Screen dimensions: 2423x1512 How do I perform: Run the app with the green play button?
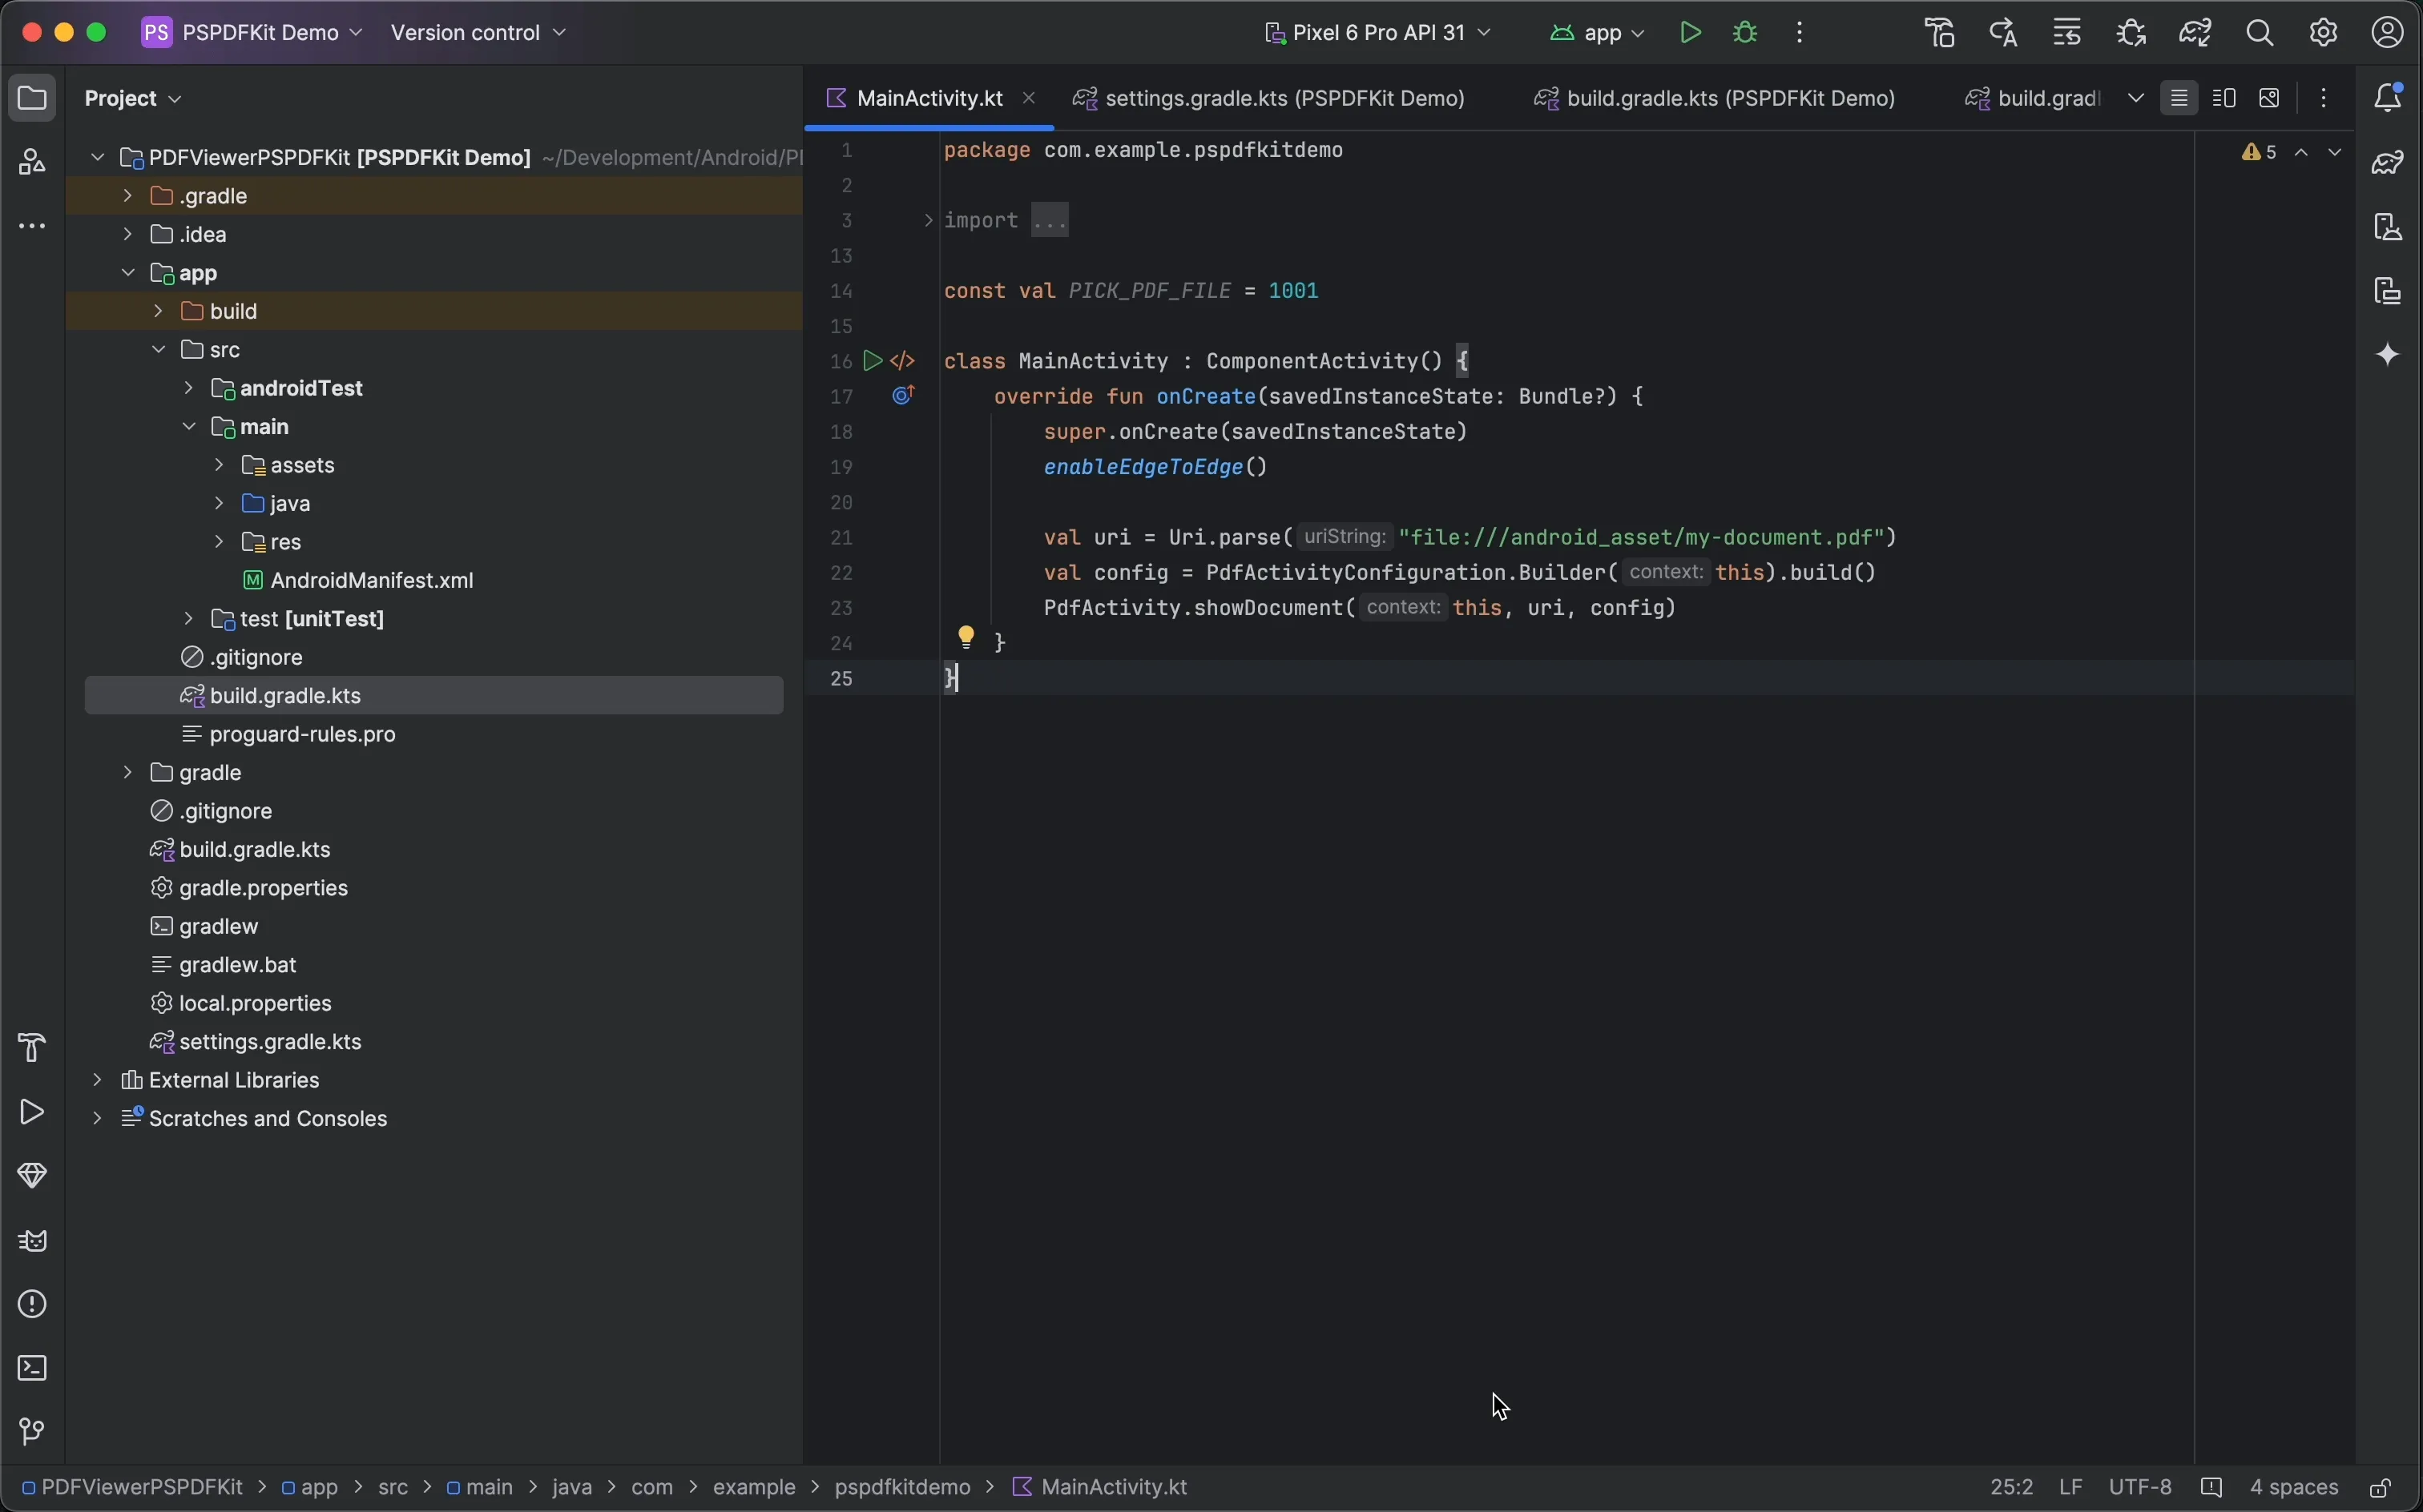pos(1691,32)
